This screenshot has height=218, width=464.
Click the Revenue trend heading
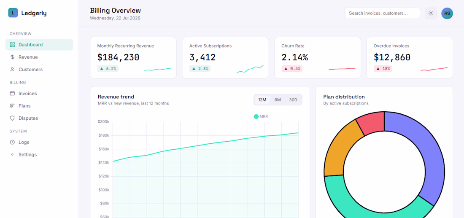coord(116,97)
